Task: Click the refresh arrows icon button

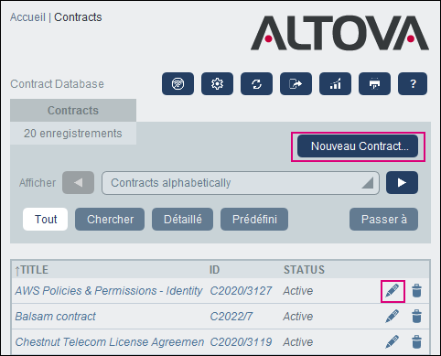Action: 256,83
